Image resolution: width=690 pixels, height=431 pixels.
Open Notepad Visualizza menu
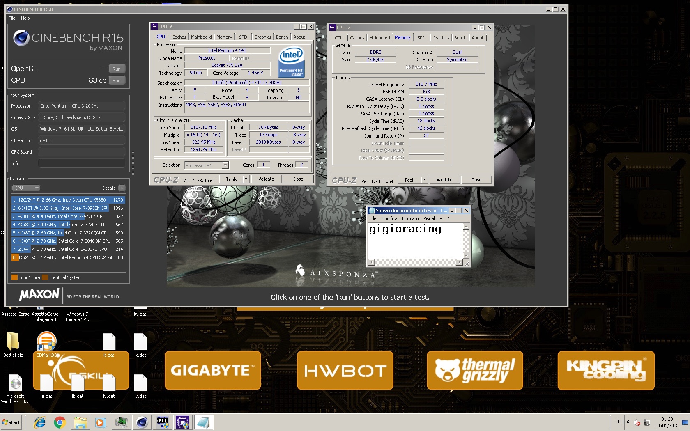click(433, 218)
